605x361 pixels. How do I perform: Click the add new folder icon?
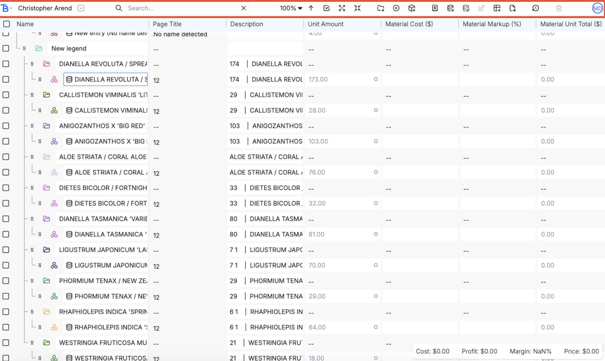(381, 8)
